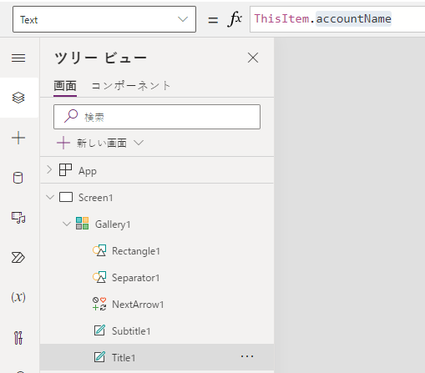The height and width of the screenshot is (373, 425).
Task: Click the search magnifier icon
Action: 71,116
